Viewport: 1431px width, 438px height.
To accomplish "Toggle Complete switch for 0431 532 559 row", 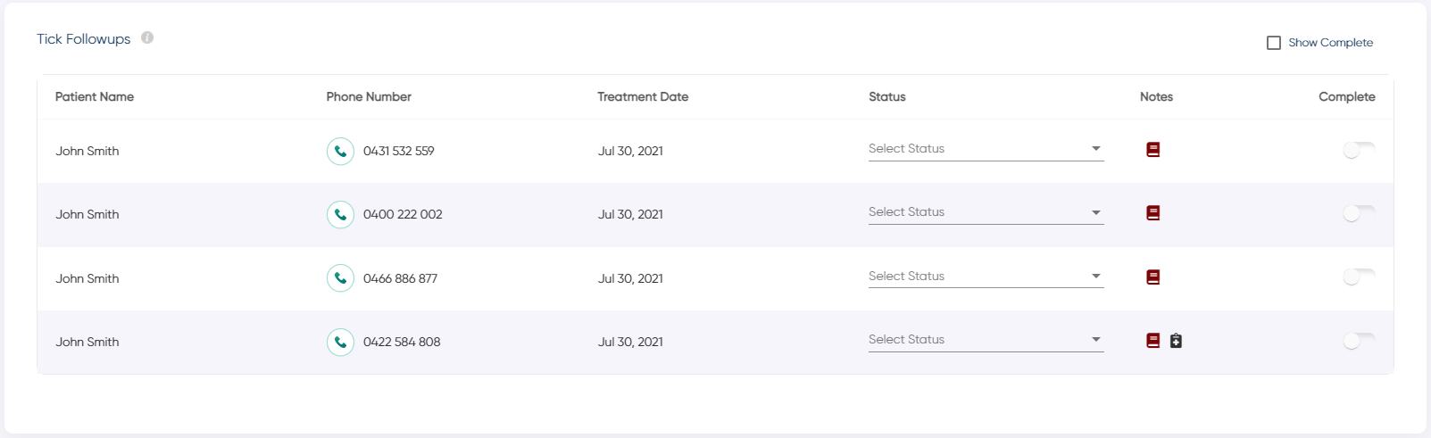I will coord(1359,151).
